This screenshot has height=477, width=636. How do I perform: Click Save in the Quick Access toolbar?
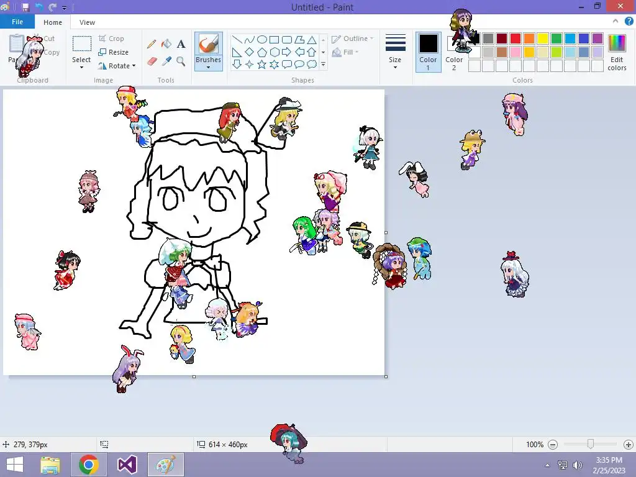[25, 7]
